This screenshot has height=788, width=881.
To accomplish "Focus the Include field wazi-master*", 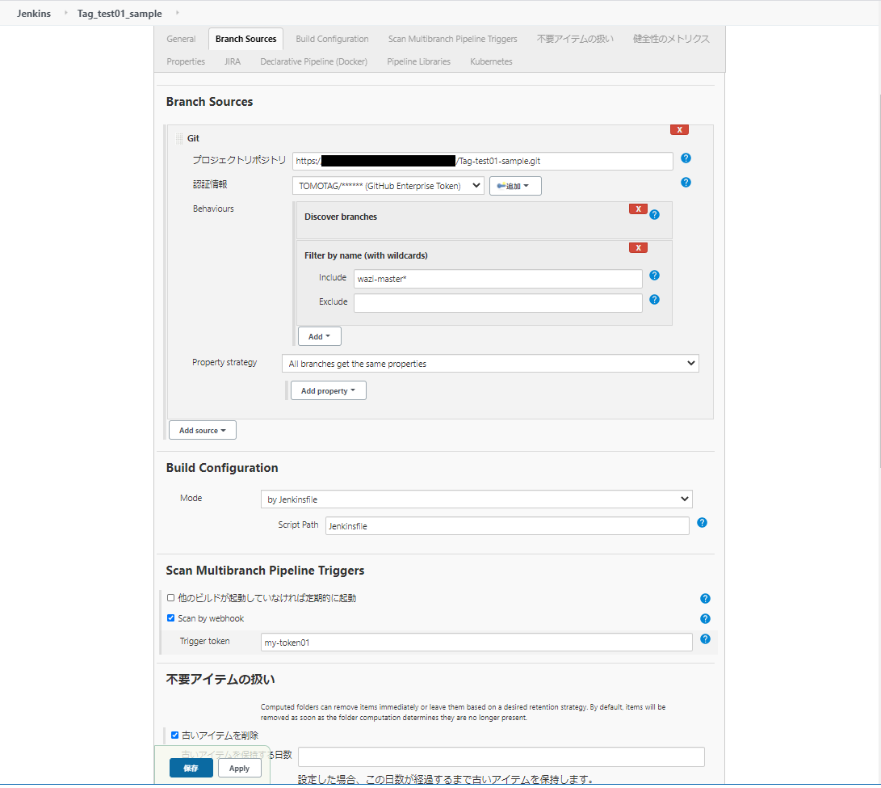I will click(x=497, y=278).
